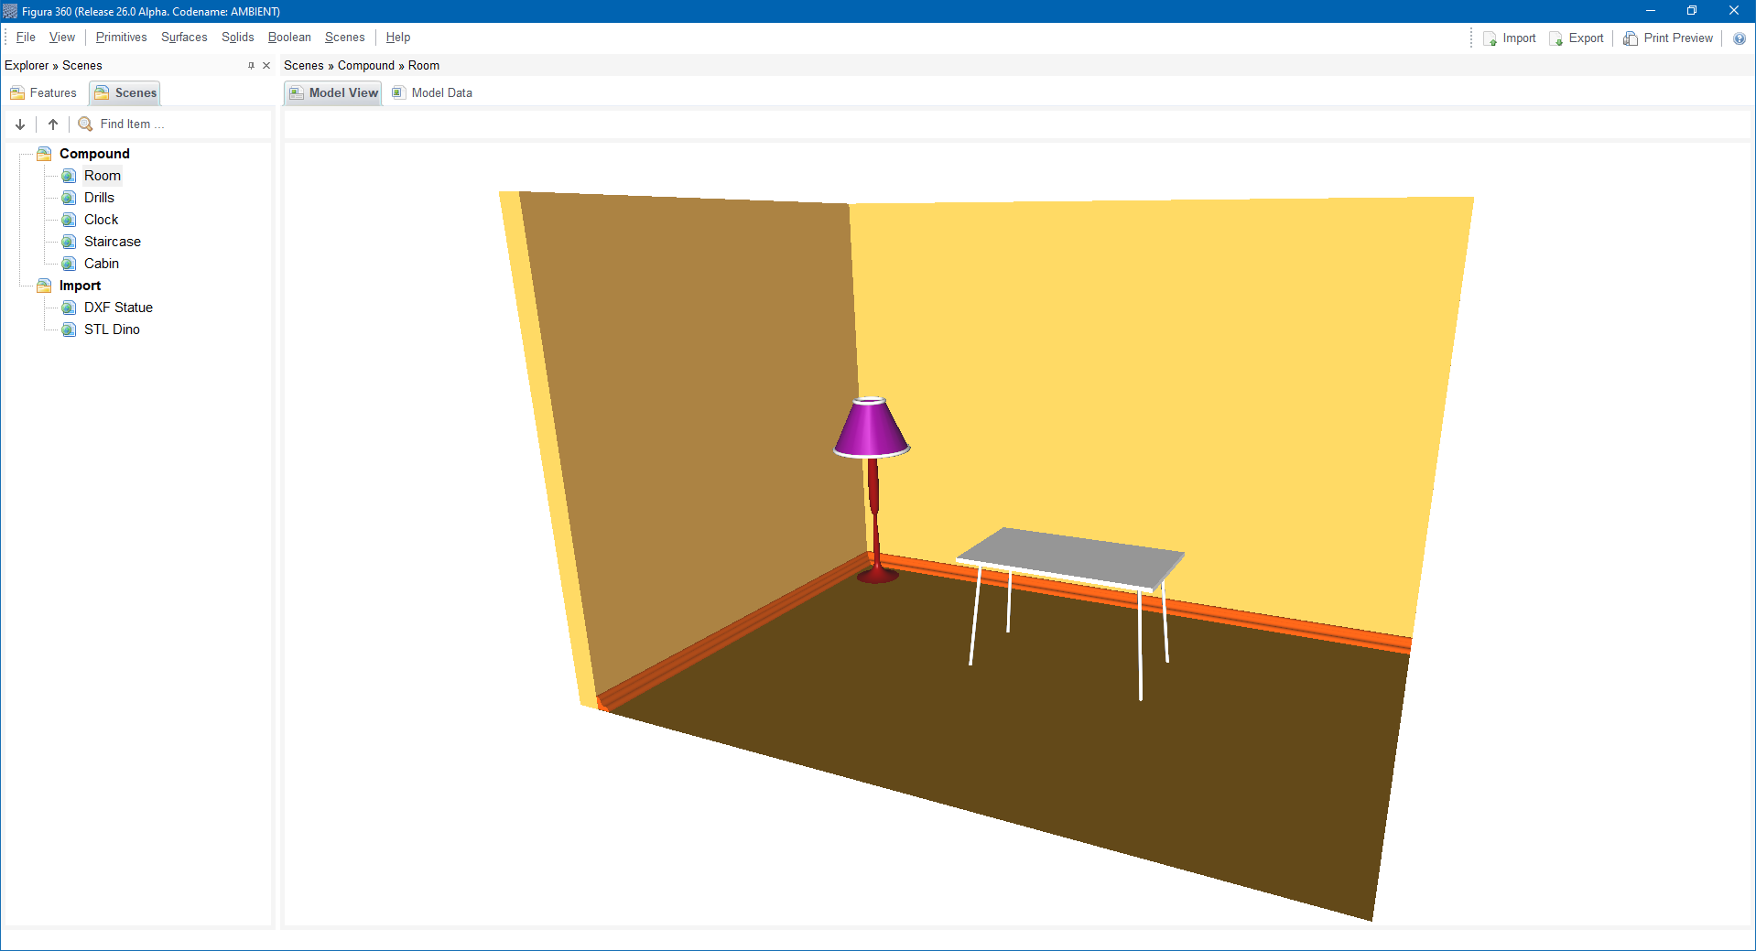1756x951 pixels.
Task: Open the Primitives menu
Action: click(121, 37)
